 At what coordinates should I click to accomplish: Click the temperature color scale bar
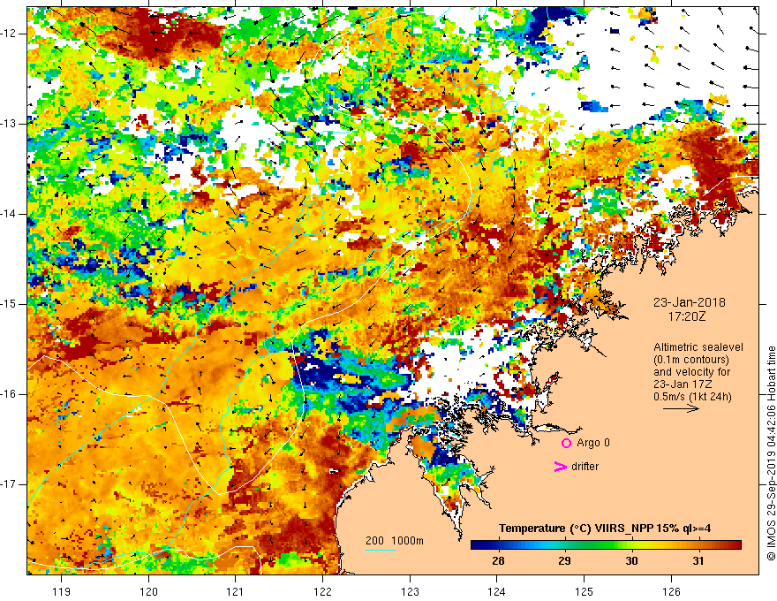(606, 545)
